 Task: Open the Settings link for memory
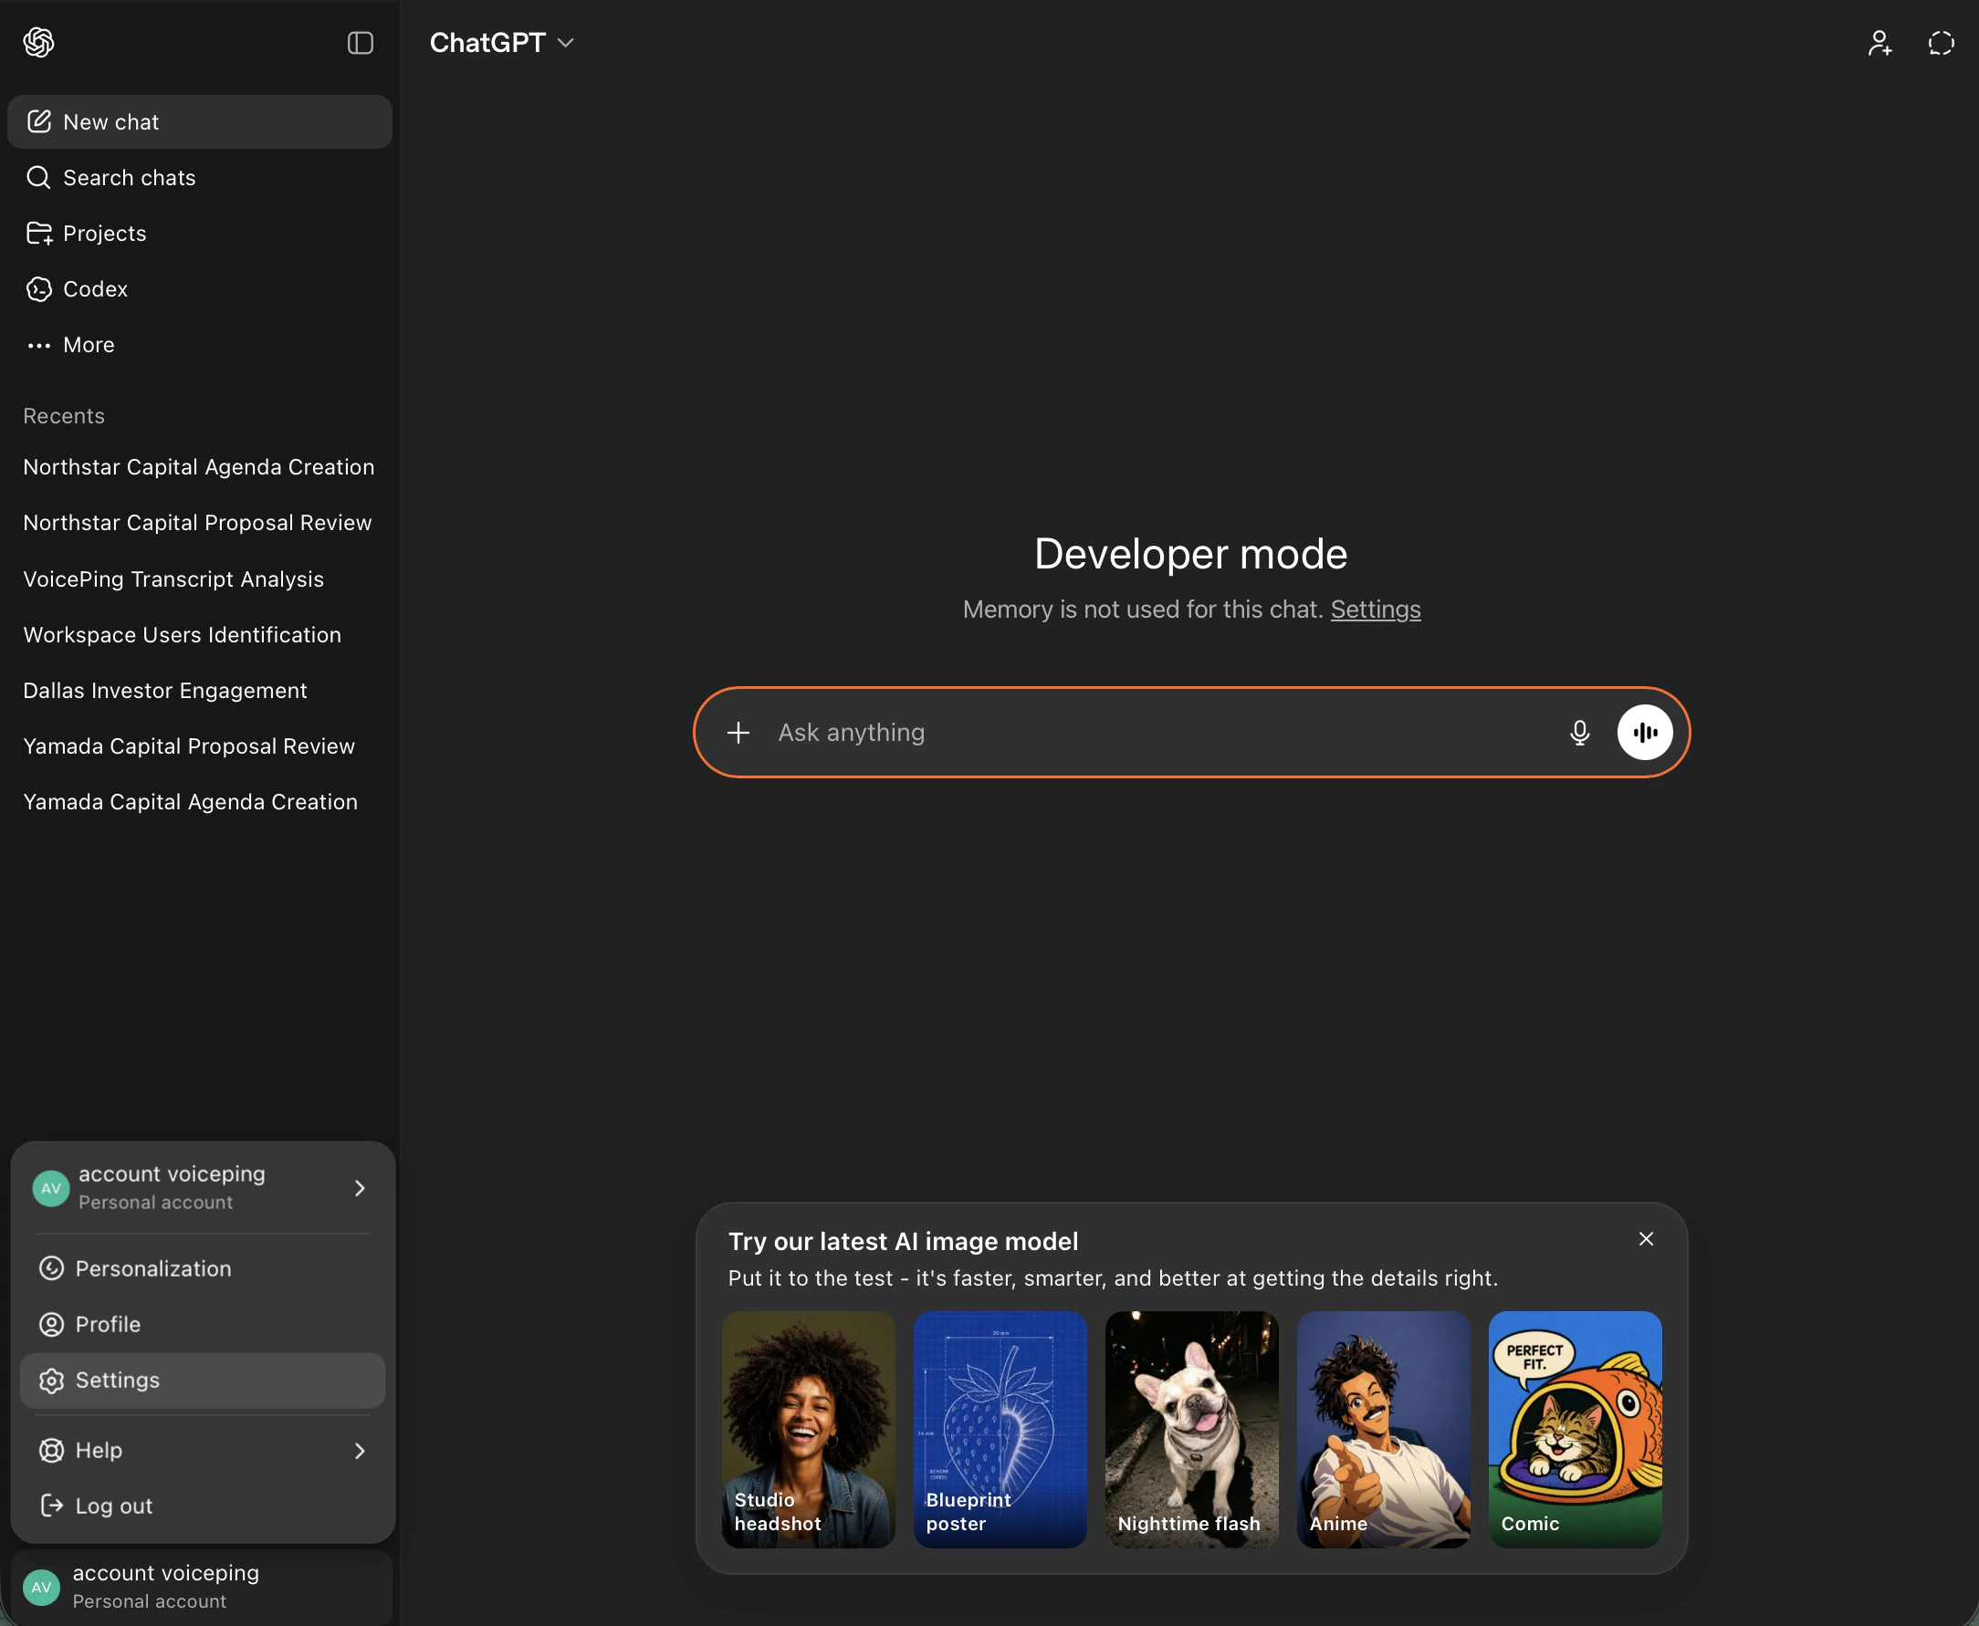[x=1375, y=609]
